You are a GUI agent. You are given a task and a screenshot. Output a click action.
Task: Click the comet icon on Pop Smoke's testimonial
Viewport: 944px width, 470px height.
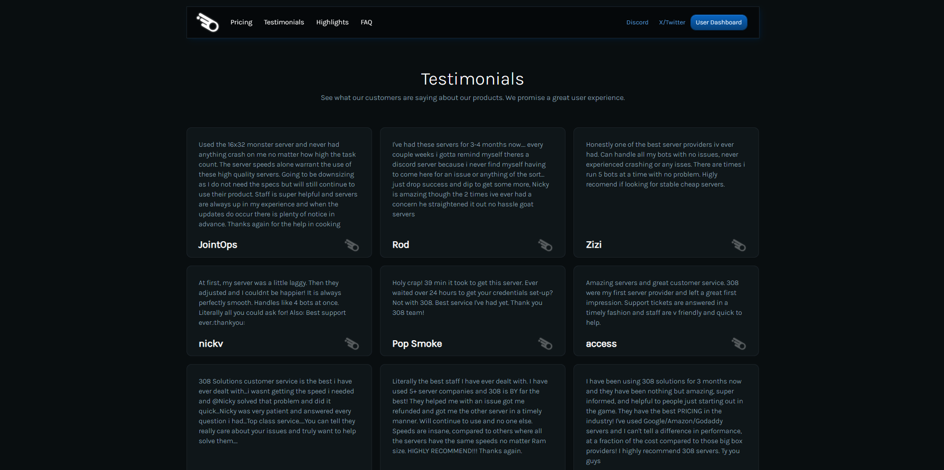point(545,344)
